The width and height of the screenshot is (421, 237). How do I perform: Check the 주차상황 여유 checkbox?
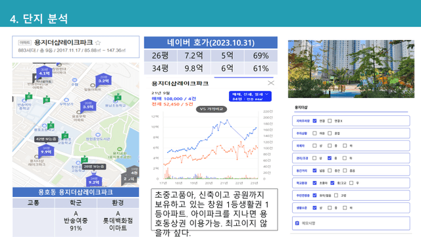[314, 133]
